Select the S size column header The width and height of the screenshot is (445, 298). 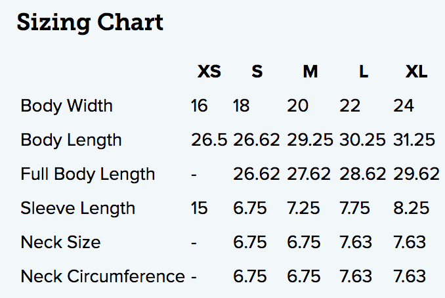click(257, 72)
